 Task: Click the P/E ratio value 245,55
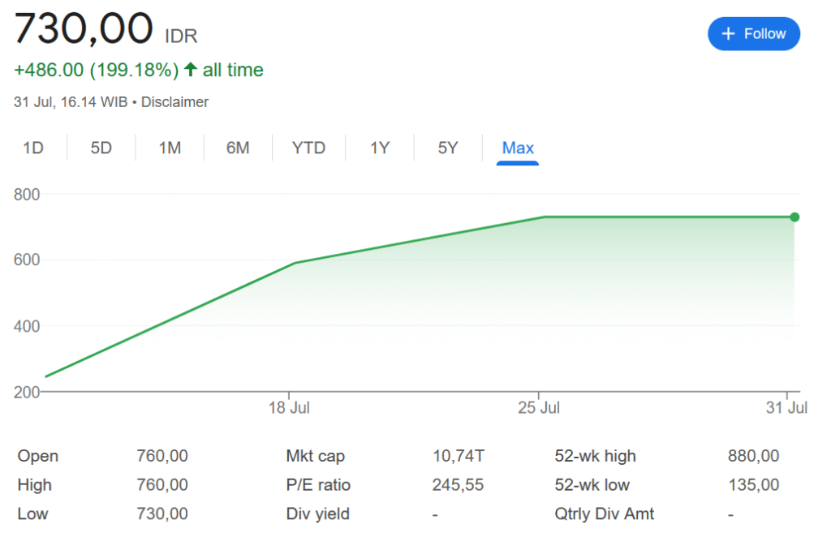click(x=458, y=485)
